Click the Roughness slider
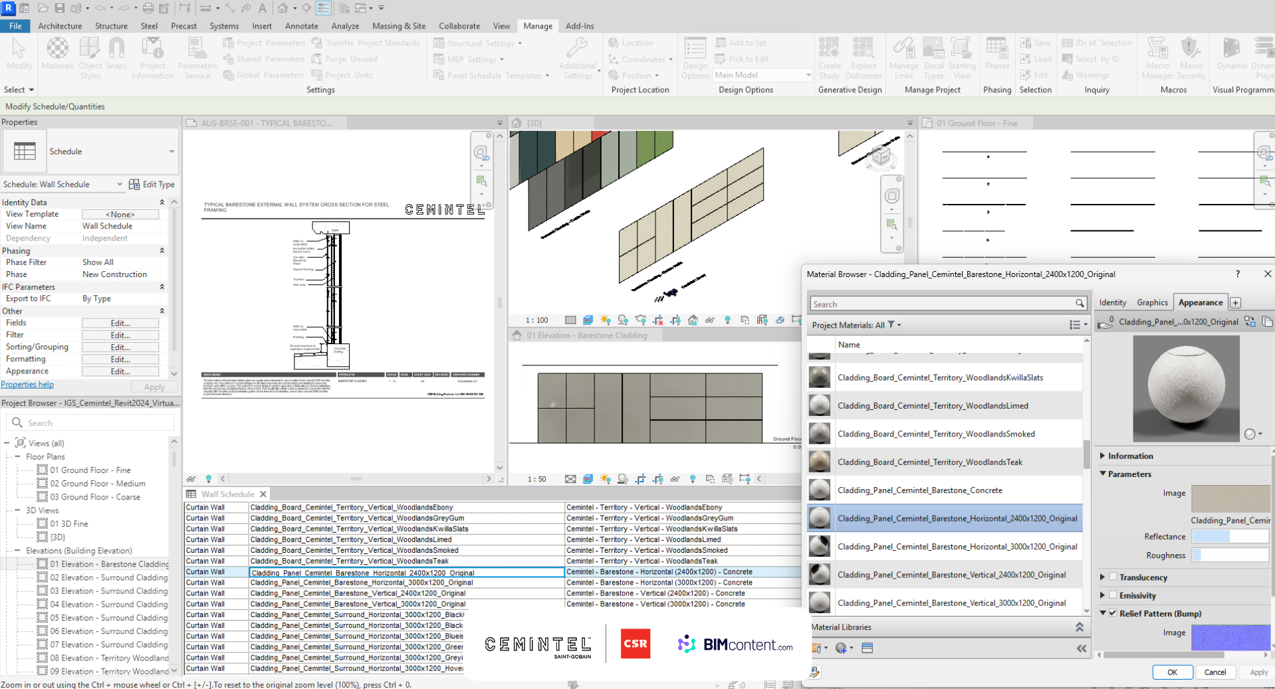 pos(1230,555)
